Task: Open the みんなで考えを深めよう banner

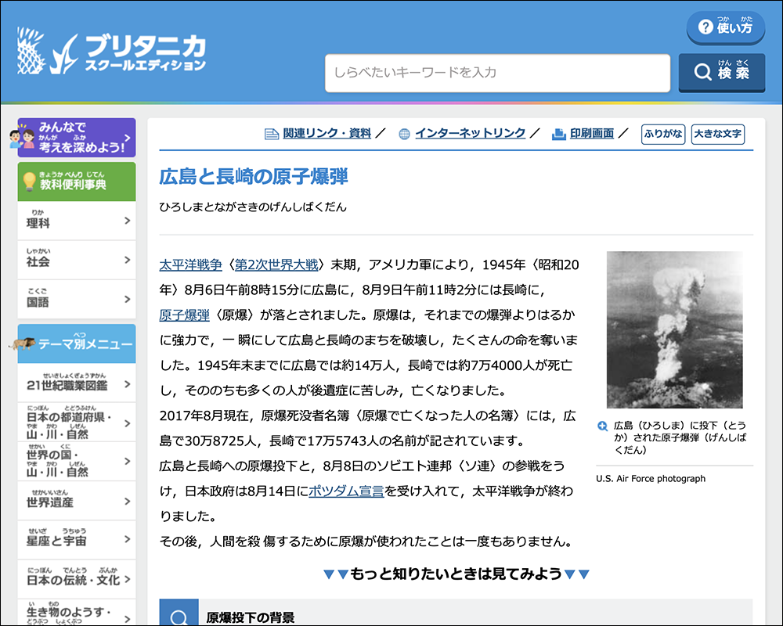Action: pos(77,138)
